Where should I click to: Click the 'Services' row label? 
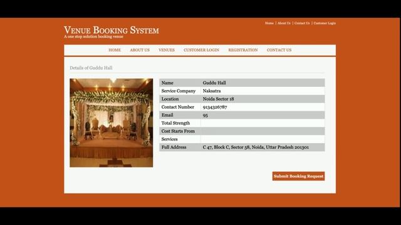pos(169,139)
